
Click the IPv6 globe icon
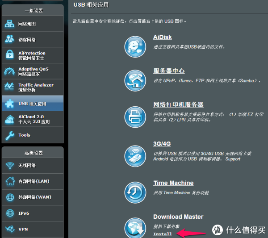pos(10,213)
